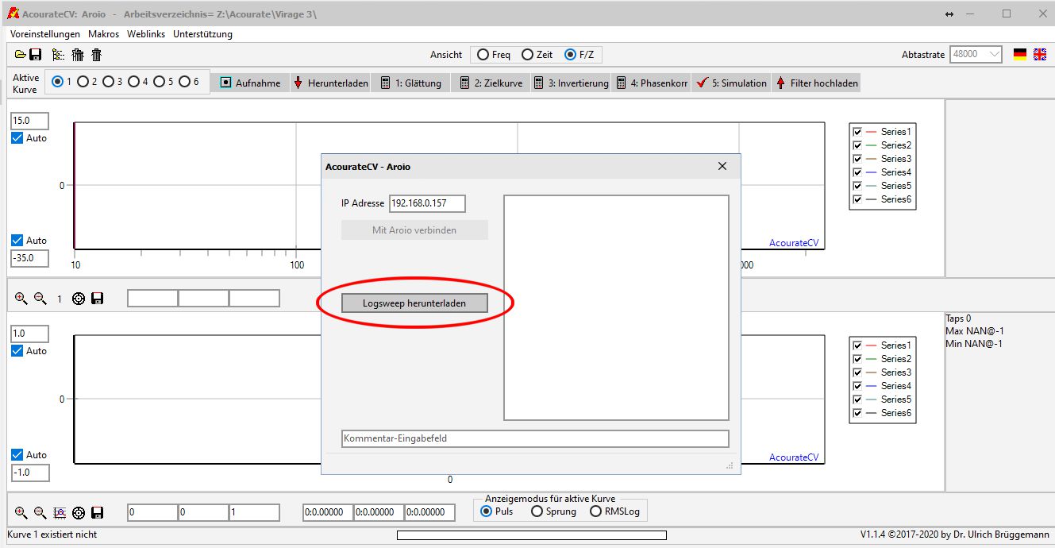Zoom in on the upper chart
The width and height of the screenshot is (1055, 548).
[x=21, y=299]
